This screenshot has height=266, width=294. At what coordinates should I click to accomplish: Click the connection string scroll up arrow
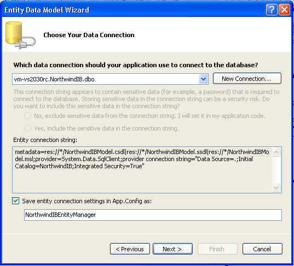276,152
